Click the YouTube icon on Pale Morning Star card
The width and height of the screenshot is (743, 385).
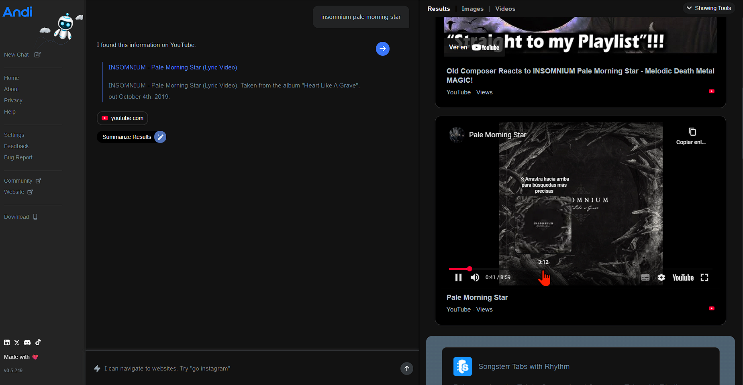(x=712, y=308)
